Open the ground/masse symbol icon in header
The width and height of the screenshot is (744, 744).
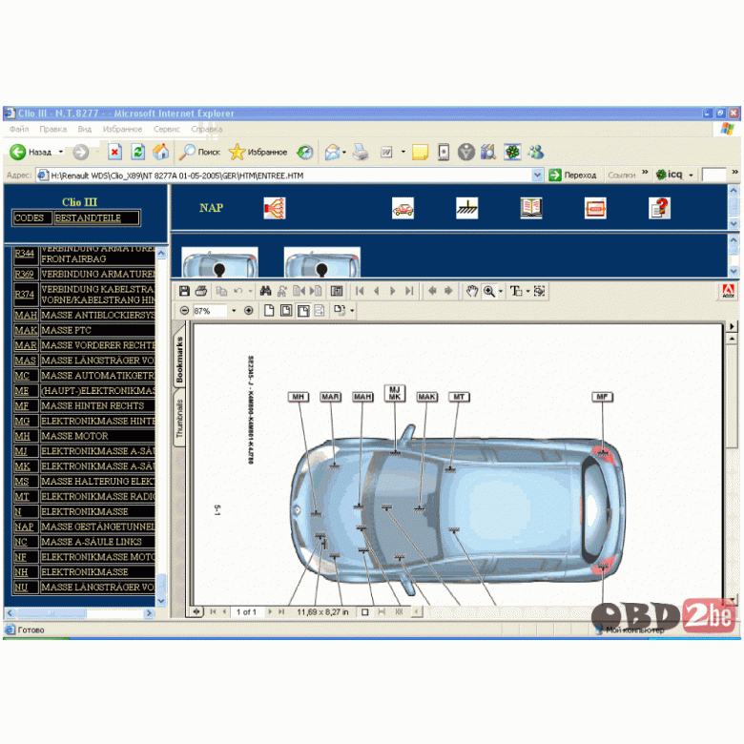pyautogui.click(x=466, y=208)
